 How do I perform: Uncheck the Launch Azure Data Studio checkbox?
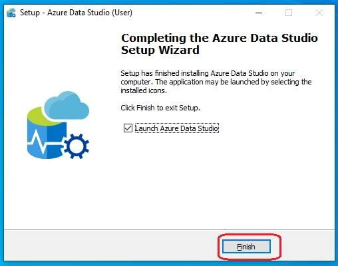tap(128, 128)
